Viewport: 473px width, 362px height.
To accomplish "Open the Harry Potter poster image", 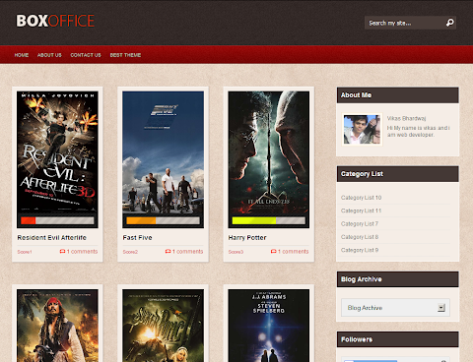I will pyautogui.click(x=269, y=152).
